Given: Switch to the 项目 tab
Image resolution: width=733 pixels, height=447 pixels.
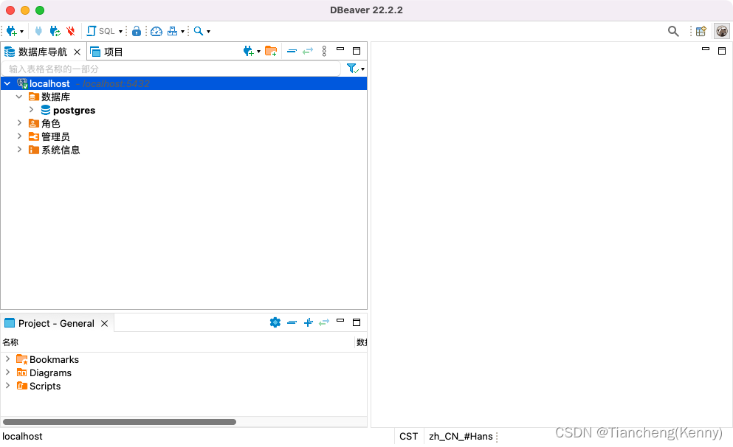Looking at the screenshot, I should point(106,52).
